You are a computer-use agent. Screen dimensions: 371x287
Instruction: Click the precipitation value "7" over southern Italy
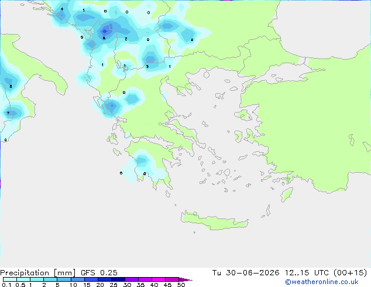[x=8, y=113]
